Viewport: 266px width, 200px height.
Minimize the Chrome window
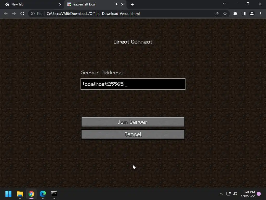point(236,4)
